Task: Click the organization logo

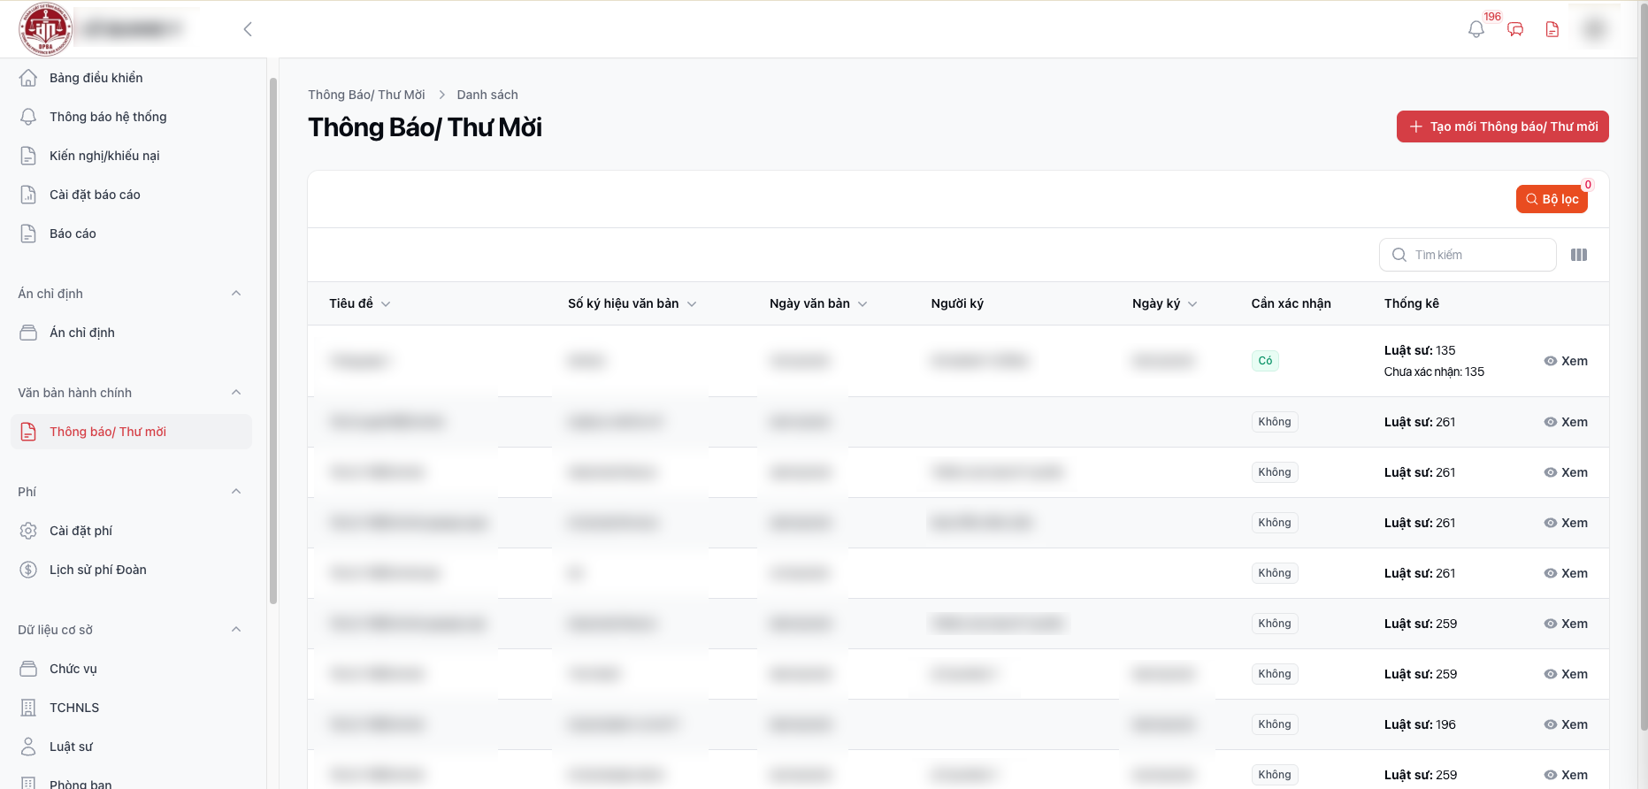Action: point(45,29)
